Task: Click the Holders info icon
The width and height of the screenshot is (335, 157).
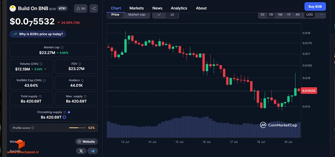Action: point(82,80)
